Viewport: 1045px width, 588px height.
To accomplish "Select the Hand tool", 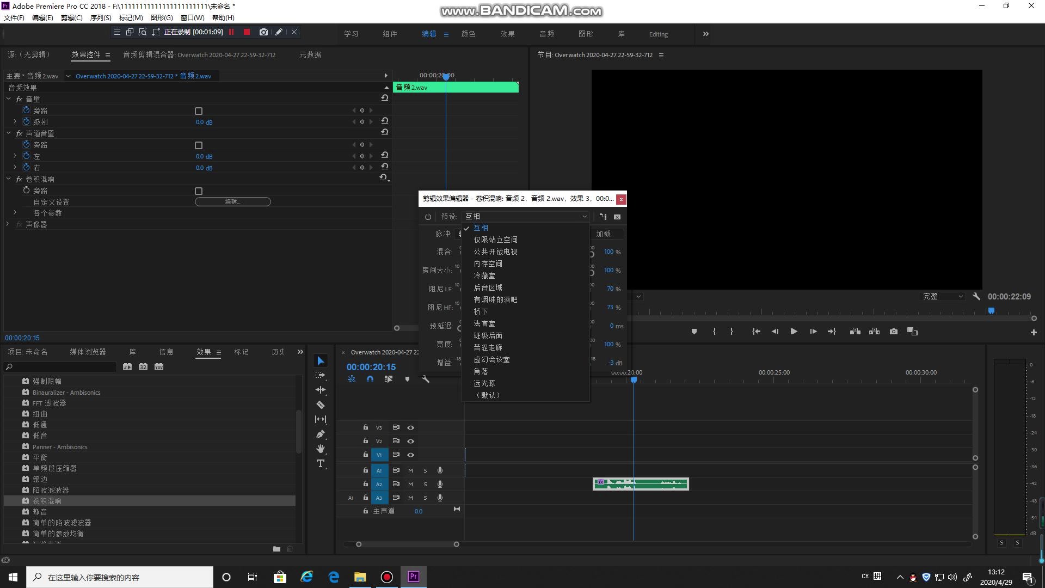I will tap(321, 449).
